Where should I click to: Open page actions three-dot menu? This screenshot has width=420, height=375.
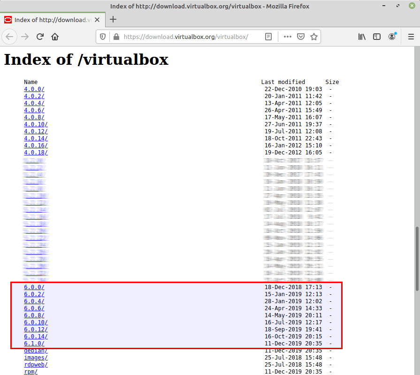tap(287, 37)
